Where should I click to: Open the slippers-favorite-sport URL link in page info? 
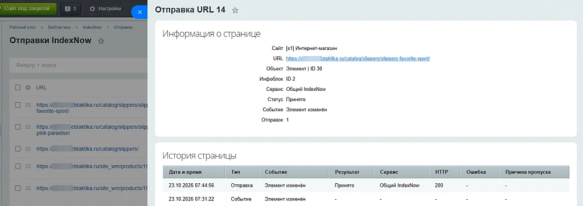point(358,58)
